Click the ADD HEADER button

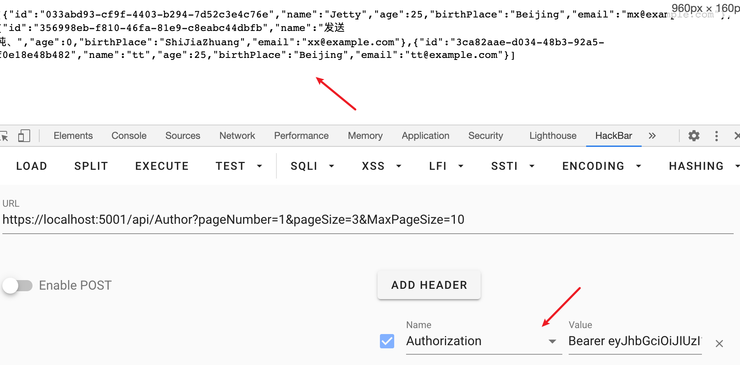coord(429,285)
